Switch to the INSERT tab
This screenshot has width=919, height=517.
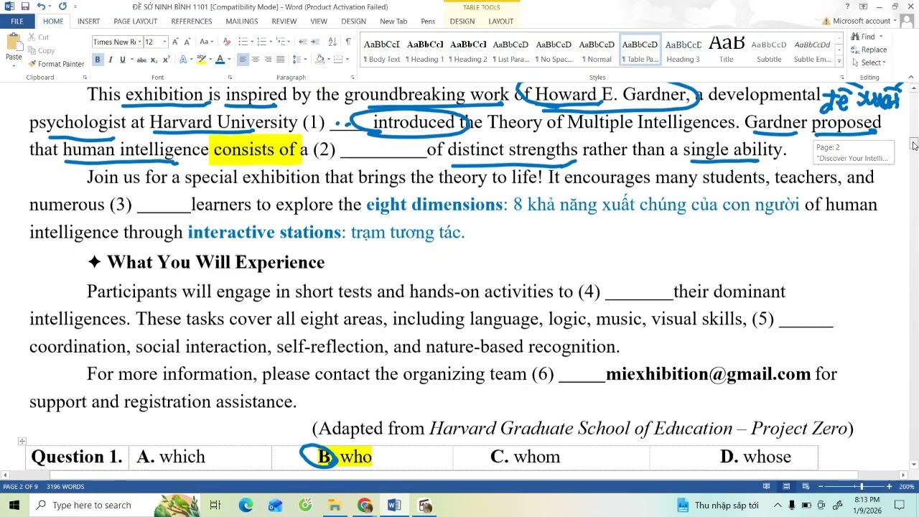point(88,22)
